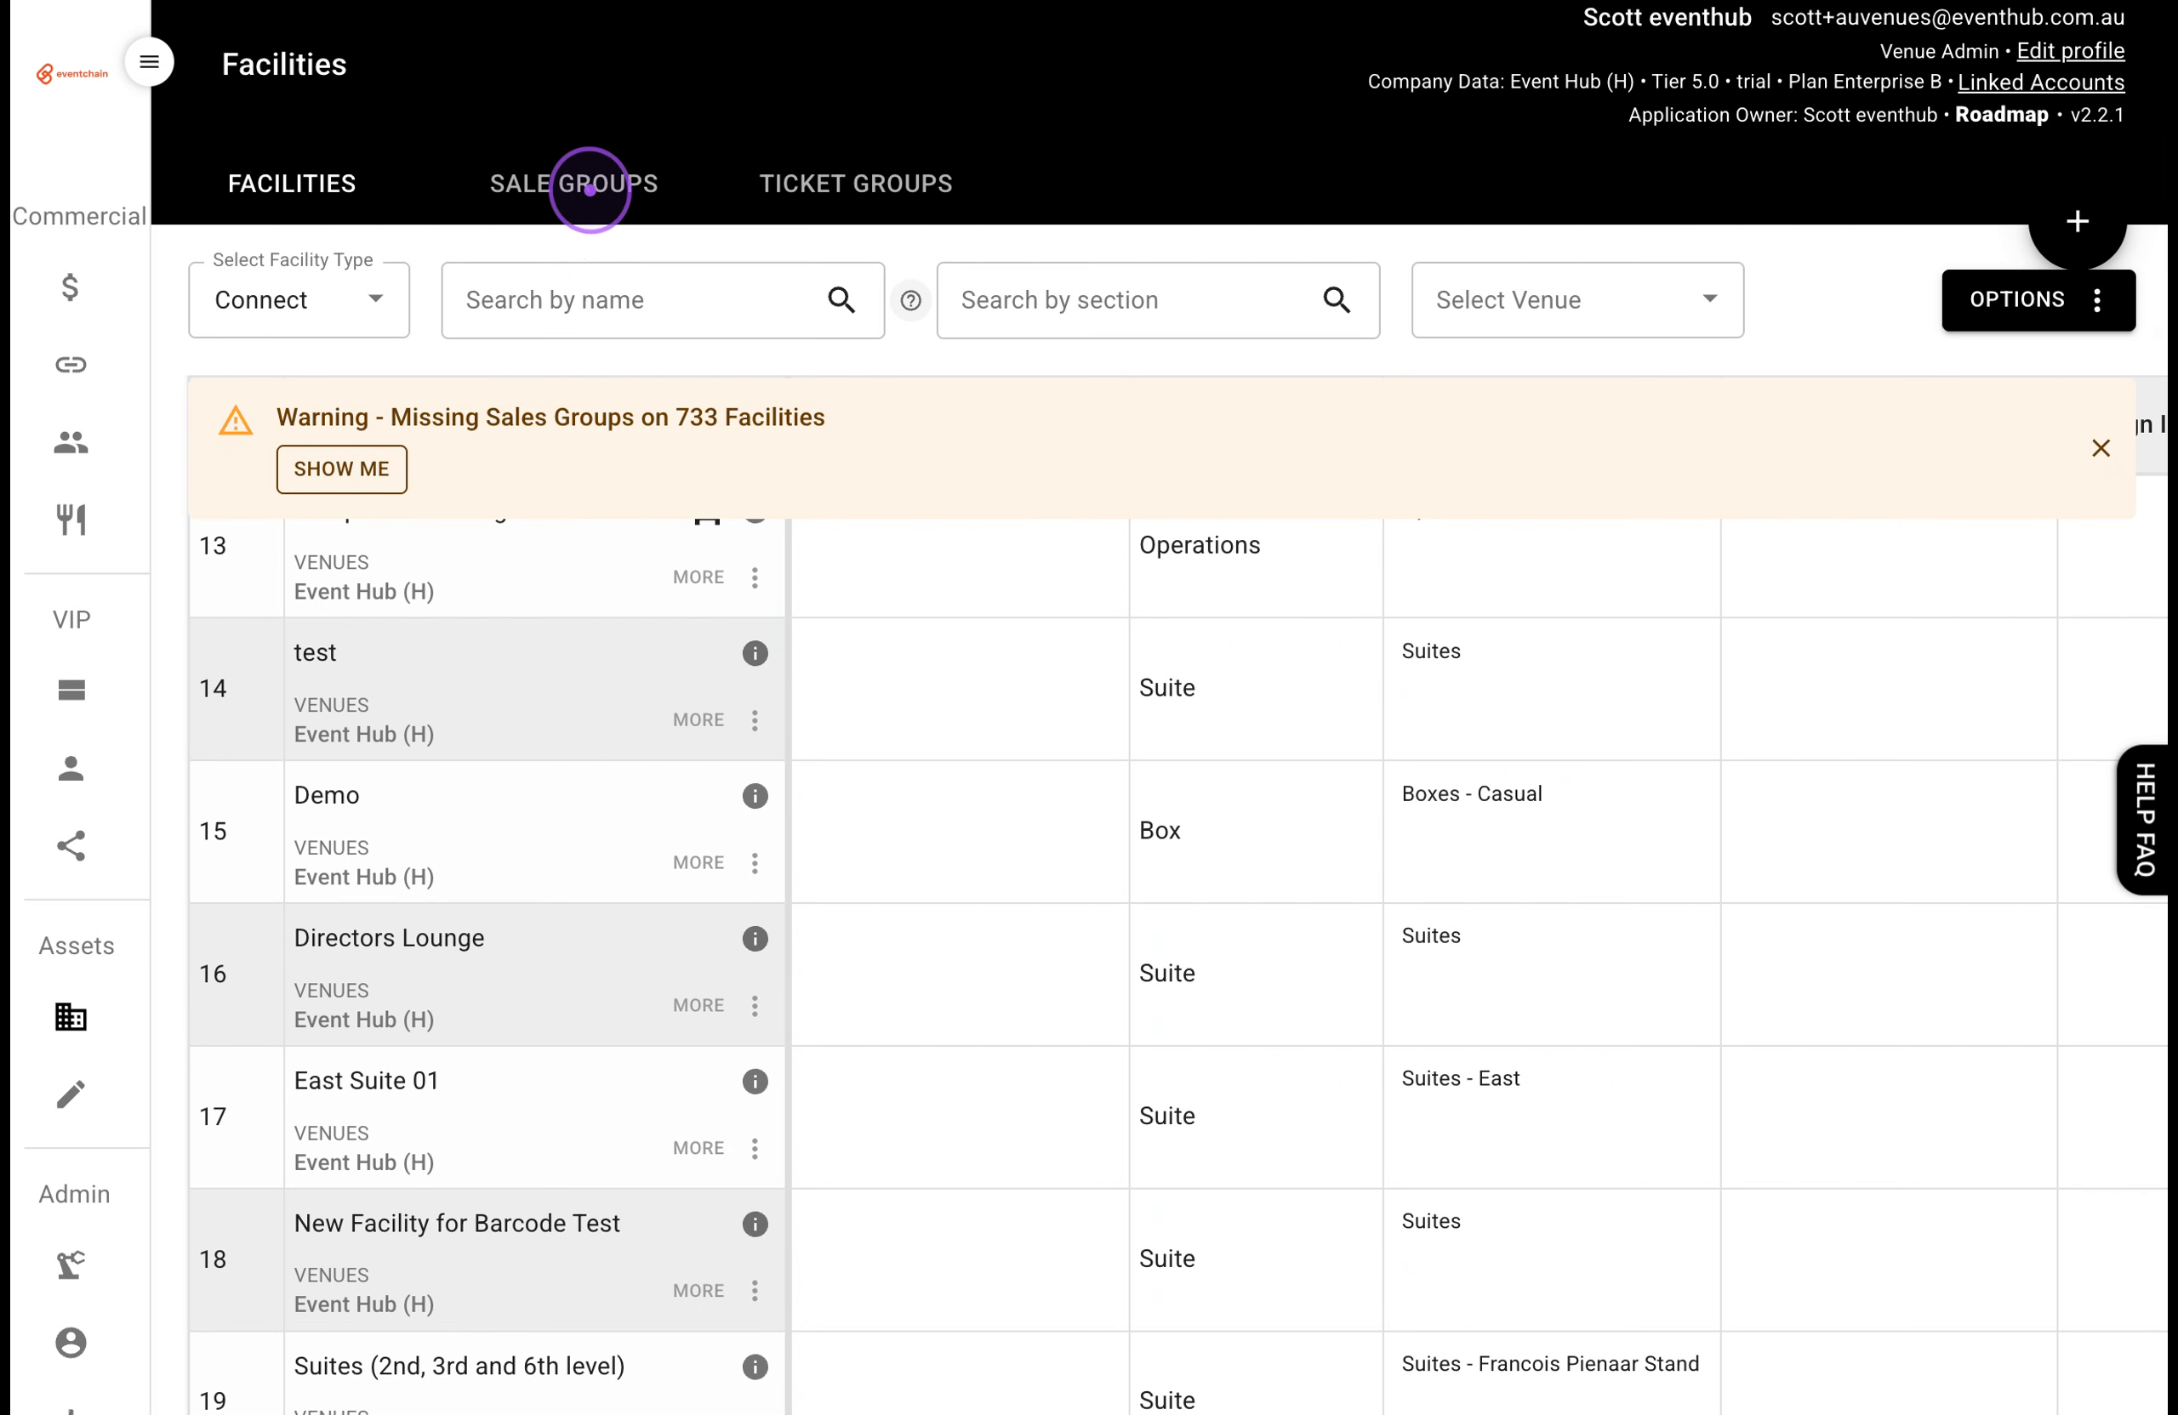This screenshot has width=2178, height=1415.
Task: Show info for Suites (2nd, 3rd and 6th level)
Action: pos(755,1367)
